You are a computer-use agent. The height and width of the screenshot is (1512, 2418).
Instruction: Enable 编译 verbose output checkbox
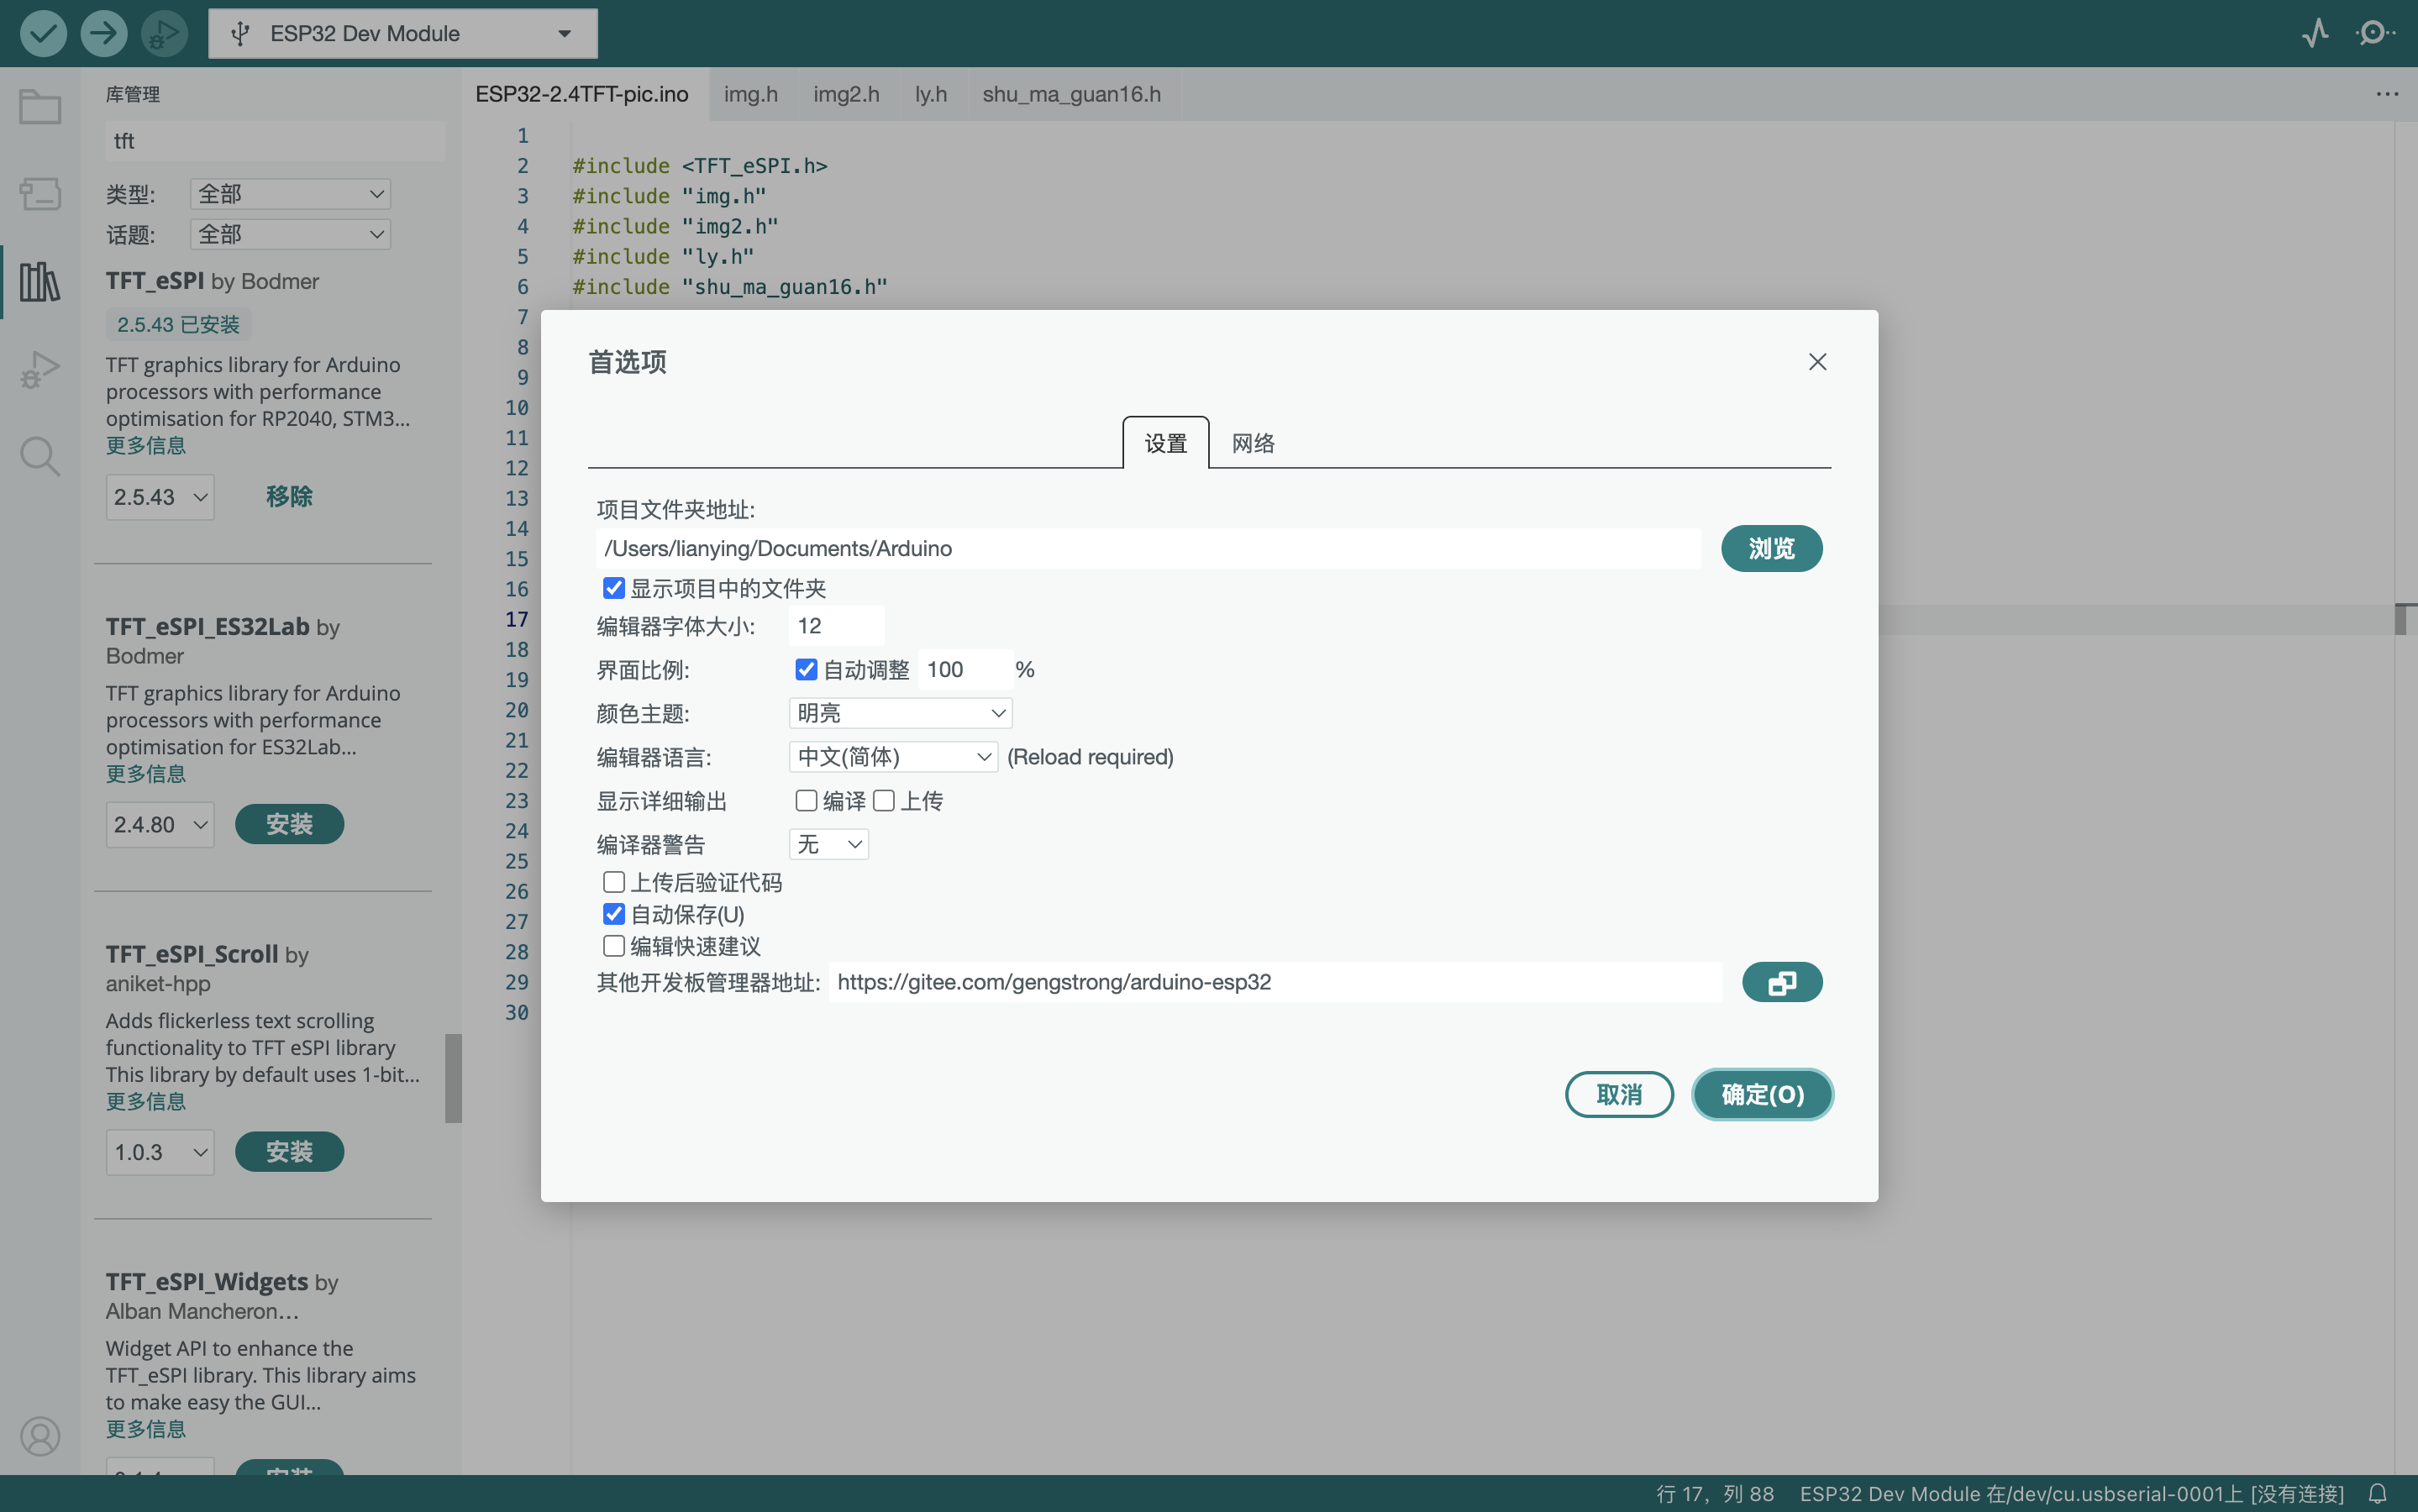click(806, 800)
